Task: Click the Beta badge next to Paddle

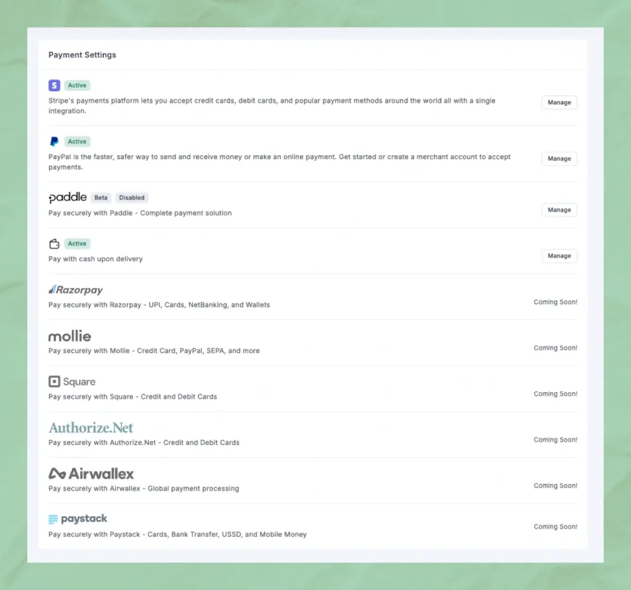Action: coord(101,198)
